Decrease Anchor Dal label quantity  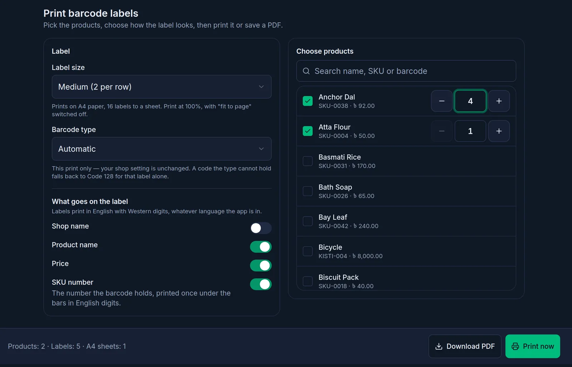[x=442, y=101]
